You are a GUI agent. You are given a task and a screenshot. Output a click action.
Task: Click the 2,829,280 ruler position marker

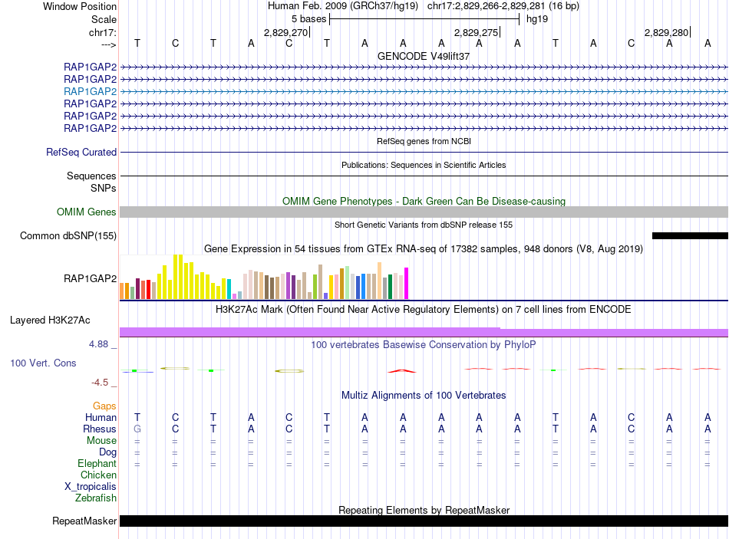click(667, 32)
